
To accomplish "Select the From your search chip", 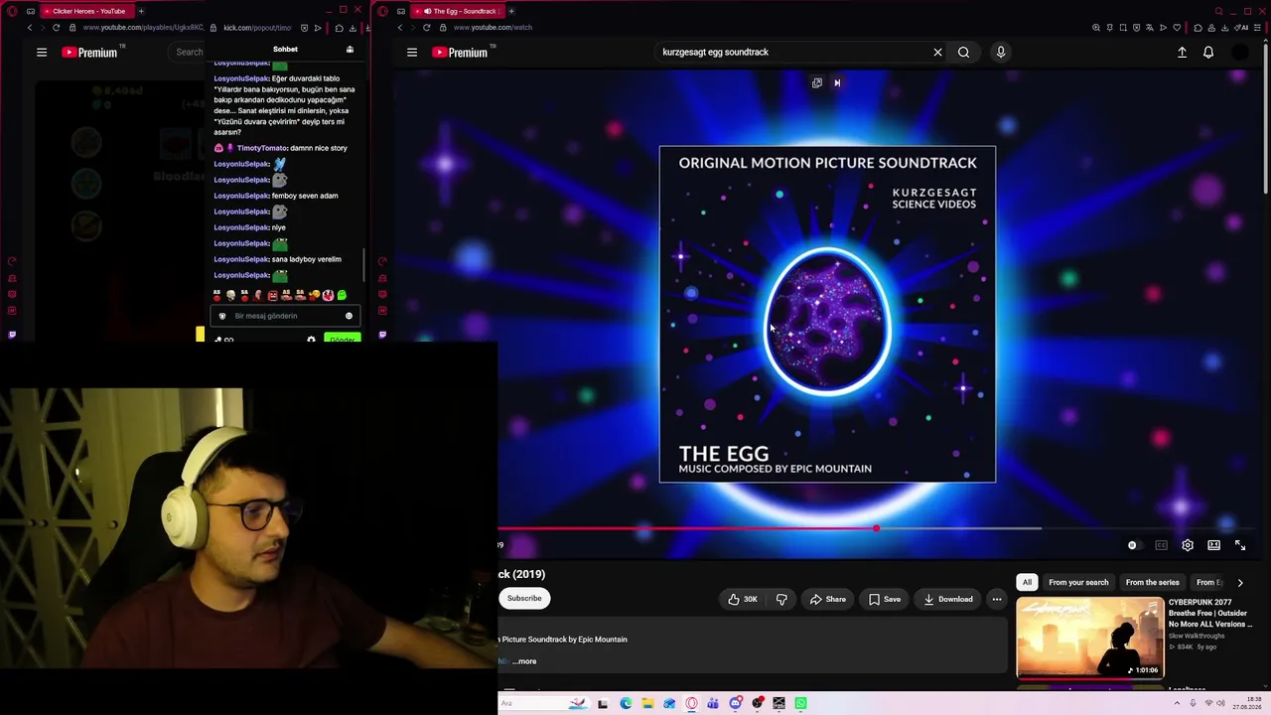I will 1078,583.
